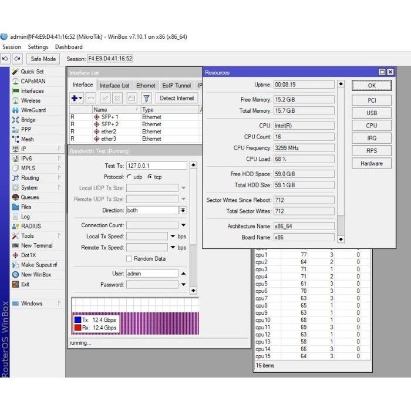Click the Test To address field

[157, 166]
